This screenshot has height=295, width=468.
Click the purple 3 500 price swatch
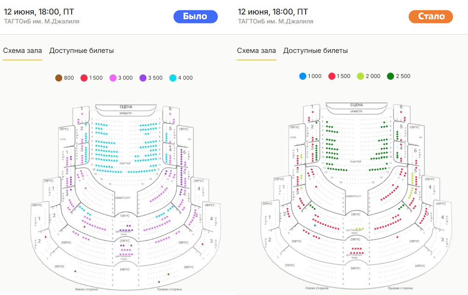tap(143, 78)
